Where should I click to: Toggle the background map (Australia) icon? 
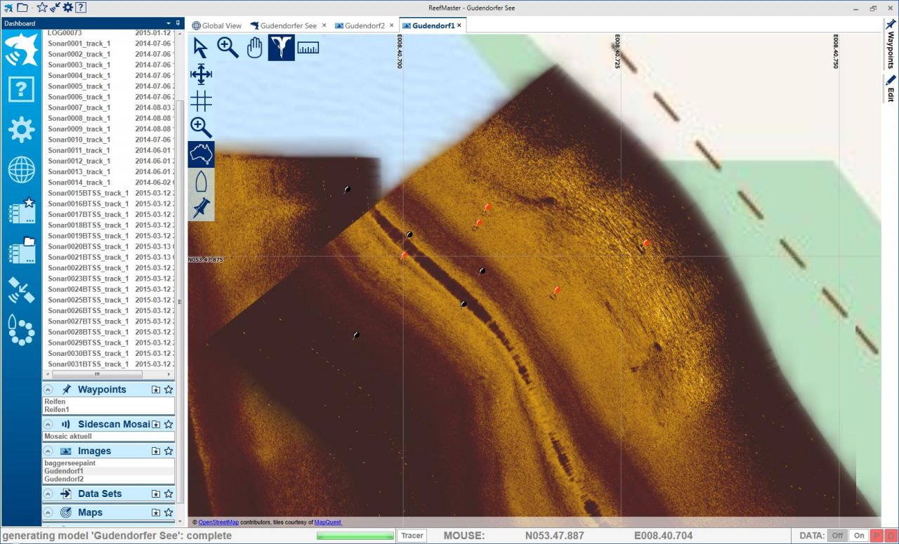201,154
